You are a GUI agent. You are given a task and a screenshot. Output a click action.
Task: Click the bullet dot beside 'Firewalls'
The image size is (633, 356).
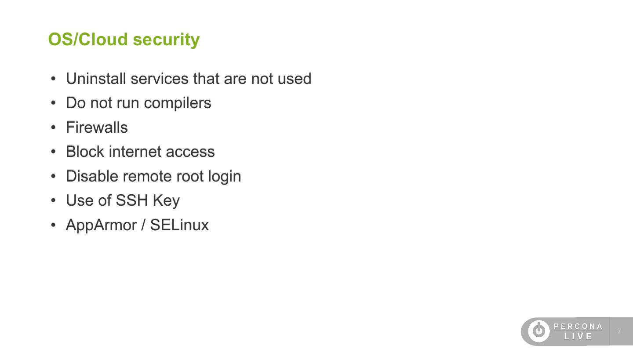pyautogui.click(x=54, y=128)
